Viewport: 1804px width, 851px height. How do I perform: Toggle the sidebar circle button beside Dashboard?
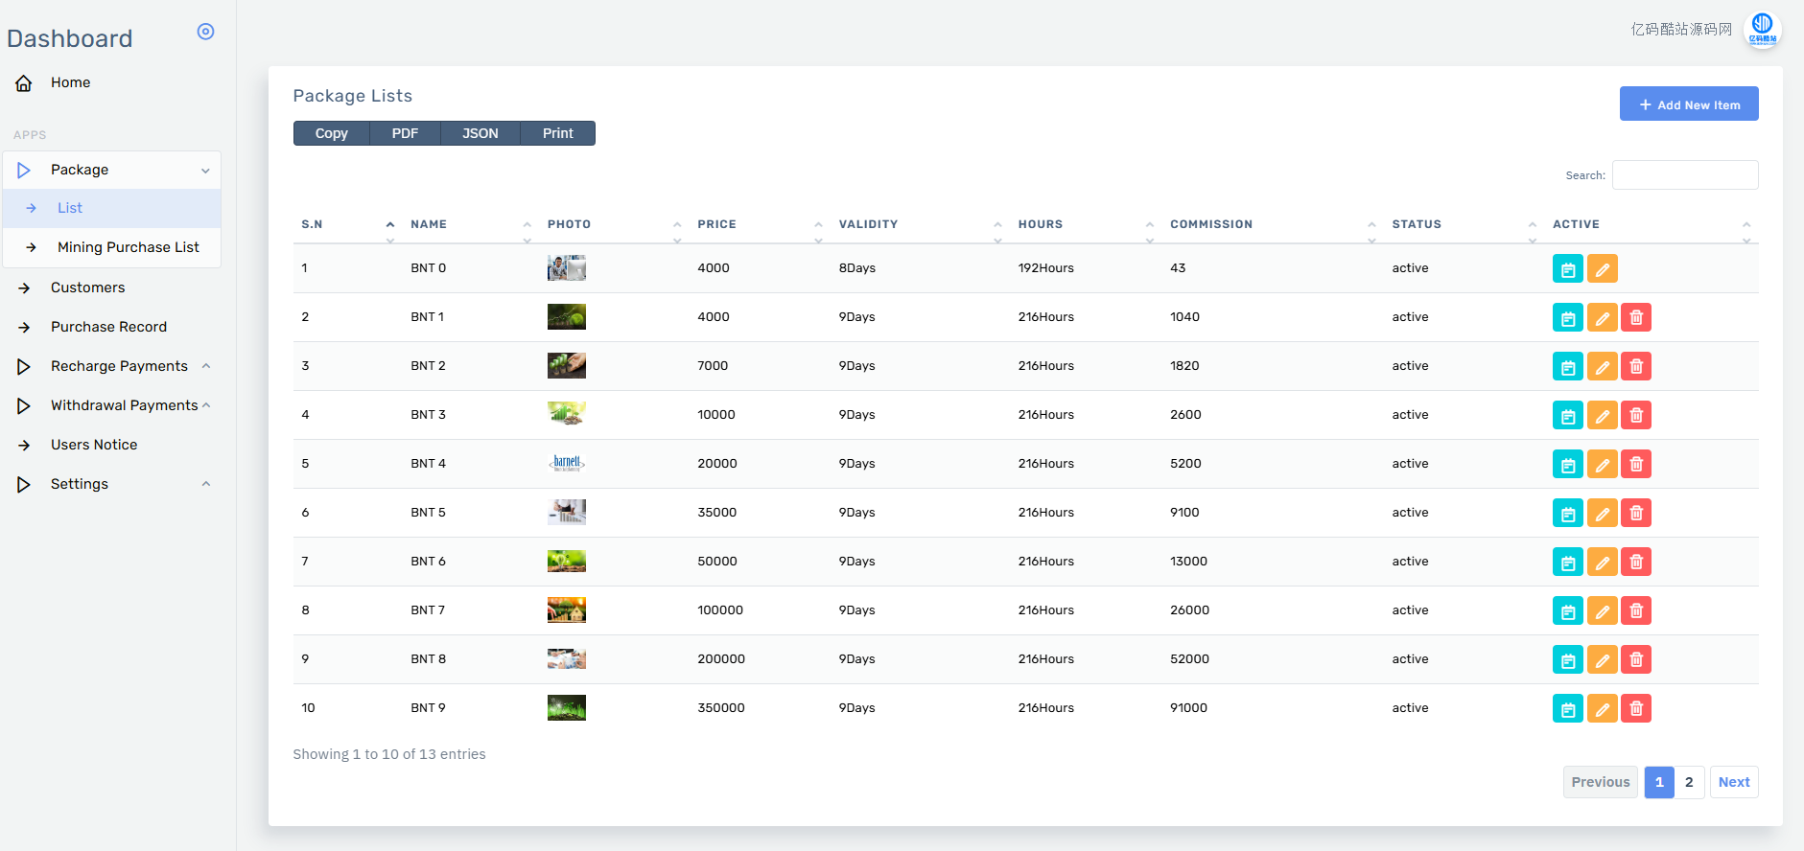[x=205, y=32]
